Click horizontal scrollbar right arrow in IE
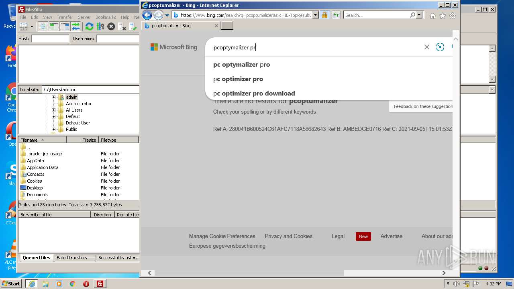This screenshot has height=289, width=514. click(x=444, y=273)
